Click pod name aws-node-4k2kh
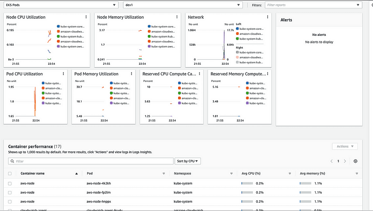 coord(99,184)
